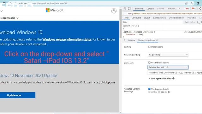Screen dimensions: 202x114
Task: Click the page reload icon
Action: pos(4,3)
